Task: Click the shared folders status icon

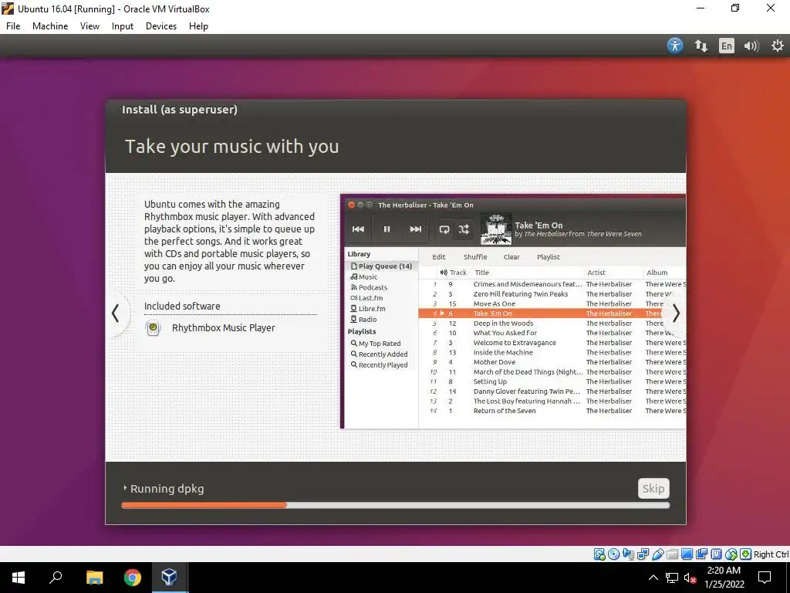Action: click(x=672, y=554)
